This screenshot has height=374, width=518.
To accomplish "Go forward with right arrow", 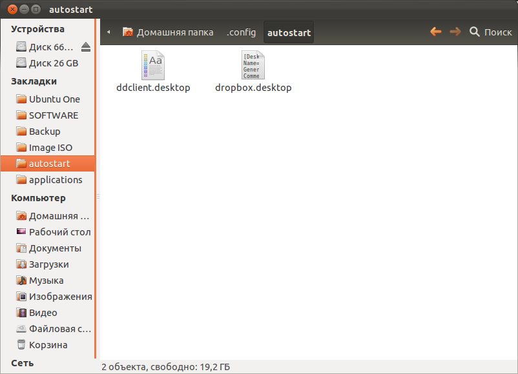I will [x=455, y=32].
